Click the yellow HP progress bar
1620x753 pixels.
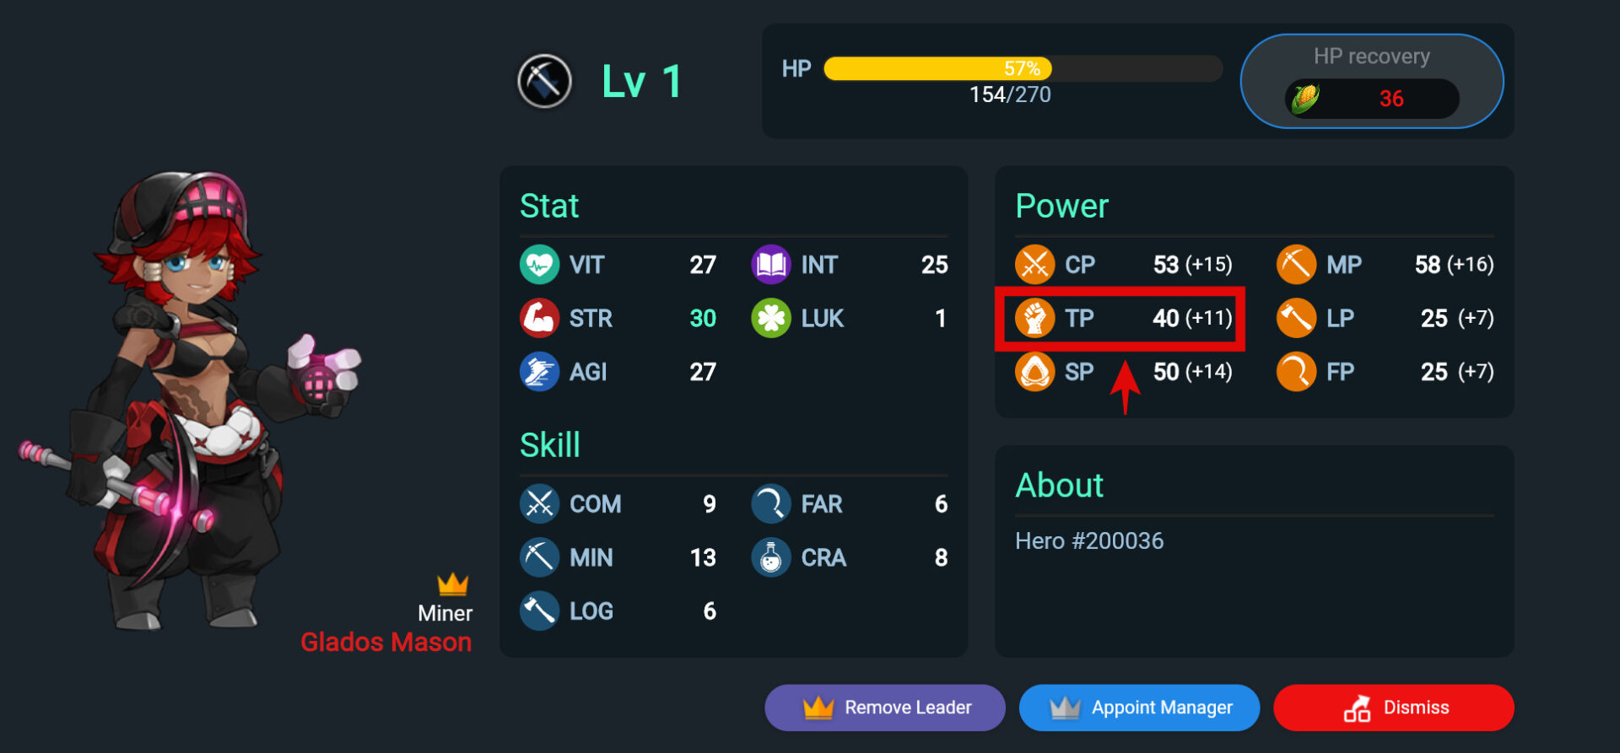pyautogui.click(x=1023, y=68)
